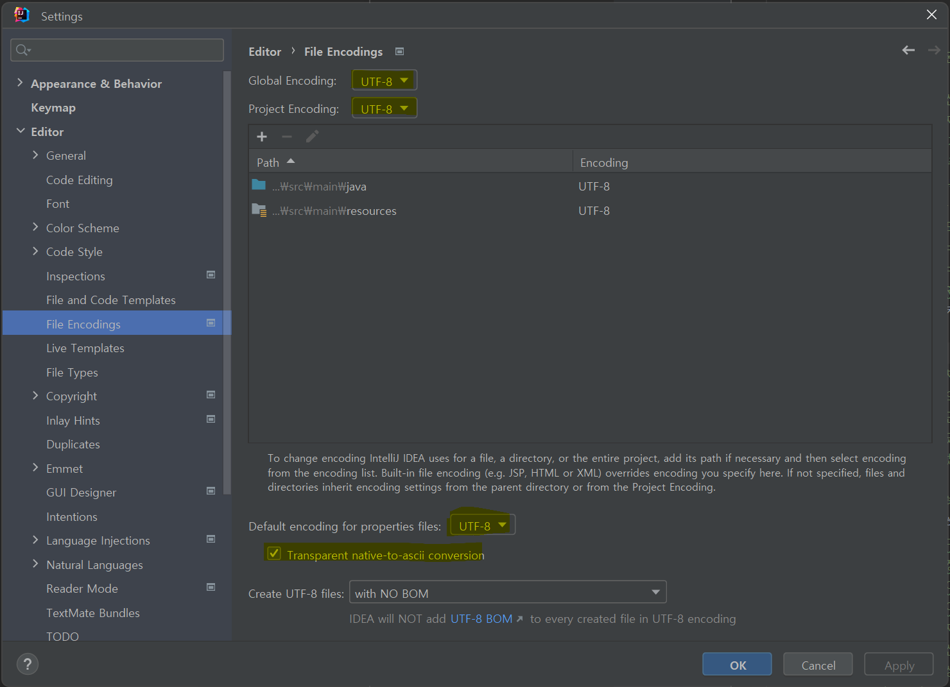Click the Cancel button
Screen dimensions: 950x687
[x=818, y=665]
